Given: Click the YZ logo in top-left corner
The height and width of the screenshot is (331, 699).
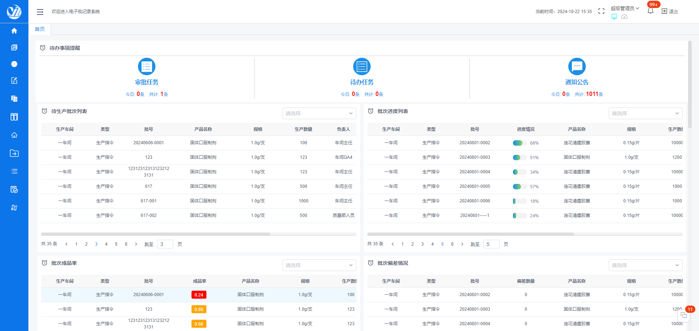Looking at the screenshot, I should [x=14, y=12].
